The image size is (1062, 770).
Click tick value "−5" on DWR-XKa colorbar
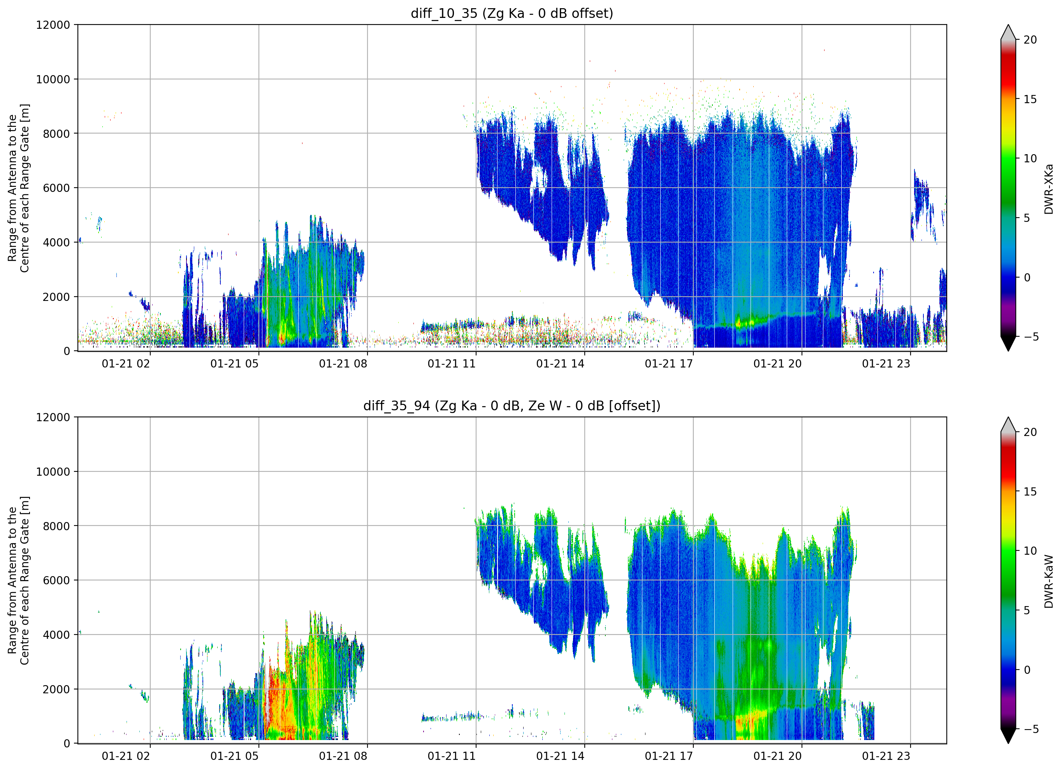[1031, 336]
